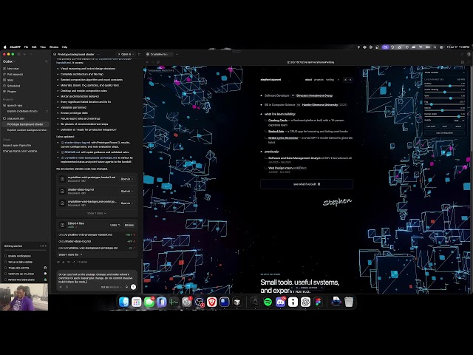Open in dropdown for crystalline-void-prototype-handoff document

point(127,179)
